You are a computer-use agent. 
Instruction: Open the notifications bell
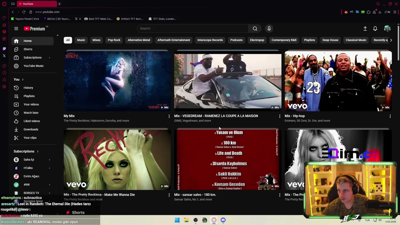tap(375, 28)
